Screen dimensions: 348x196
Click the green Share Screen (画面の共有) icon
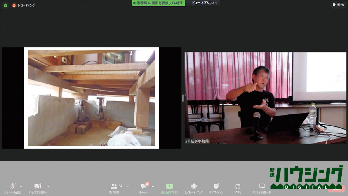pos(169,186)
